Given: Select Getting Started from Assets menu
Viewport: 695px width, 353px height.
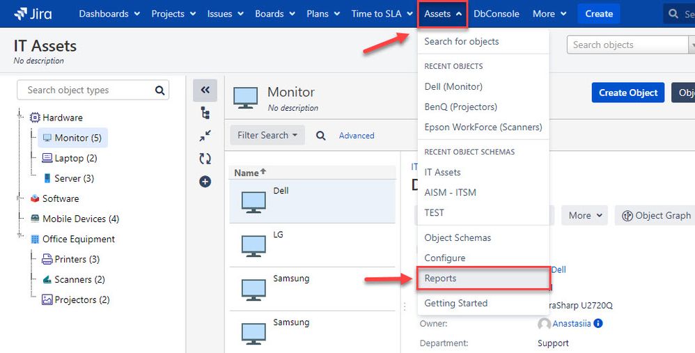Looking at the screenshot, I should [x=483, y=304].
